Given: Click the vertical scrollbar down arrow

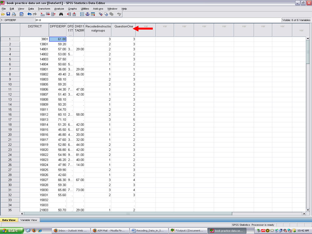Looking at the screenshot, I should tap(308, 209).
